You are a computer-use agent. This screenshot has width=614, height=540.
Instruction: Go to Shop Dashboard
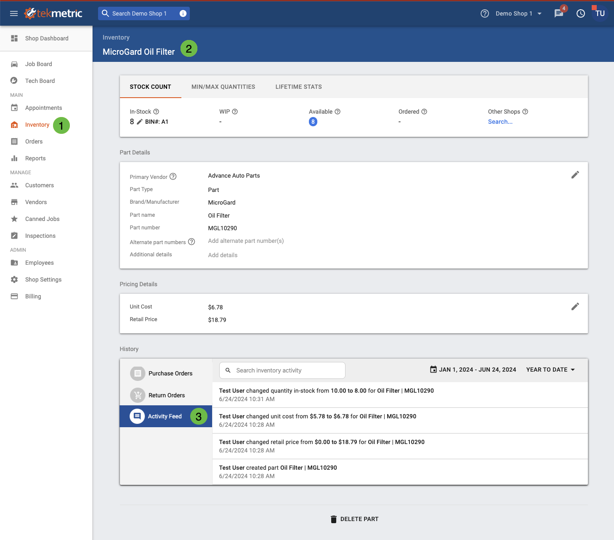click(x=46, y=38)
